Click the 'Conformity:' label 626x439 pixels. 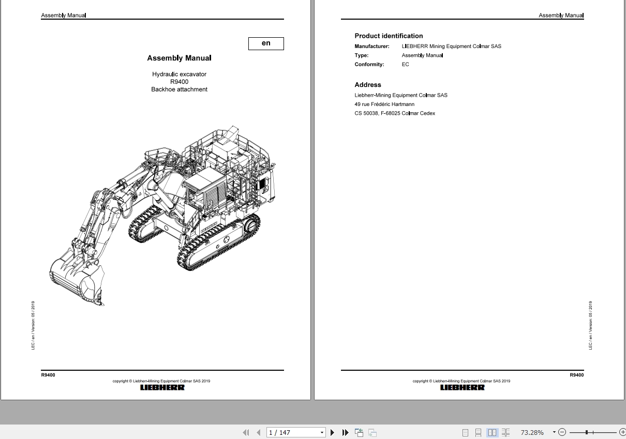coord(369,65)
